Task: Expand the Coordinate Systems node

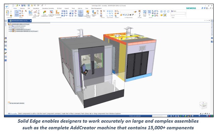Action: pyautogui.click(x=9, y=26)
